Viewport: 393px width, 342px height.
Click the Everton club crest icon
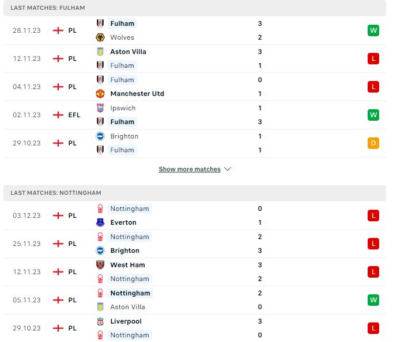pyautogui.click(x=100, y=222)
